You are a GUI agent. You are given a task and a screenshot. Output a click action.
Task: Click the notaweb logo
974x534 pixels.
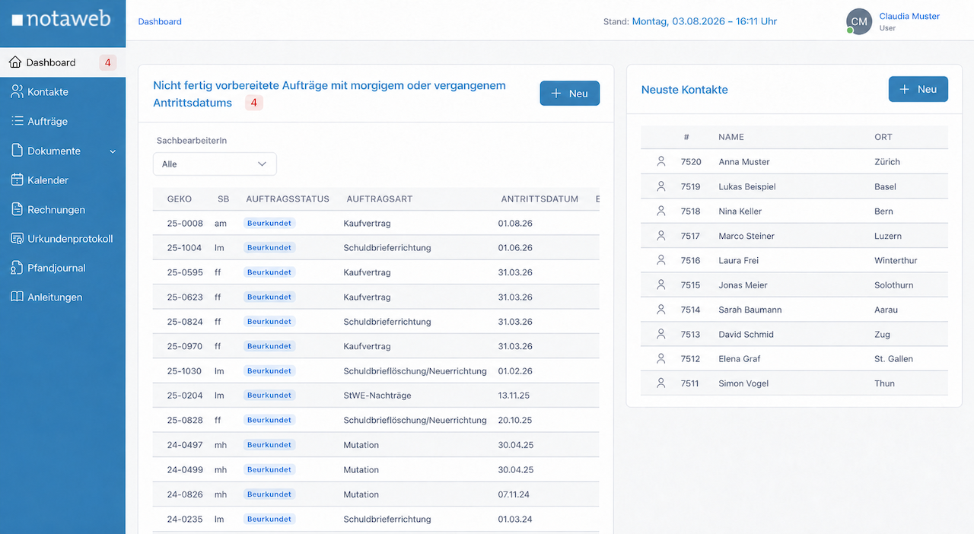pyautogui.click(x=62, y=20)
